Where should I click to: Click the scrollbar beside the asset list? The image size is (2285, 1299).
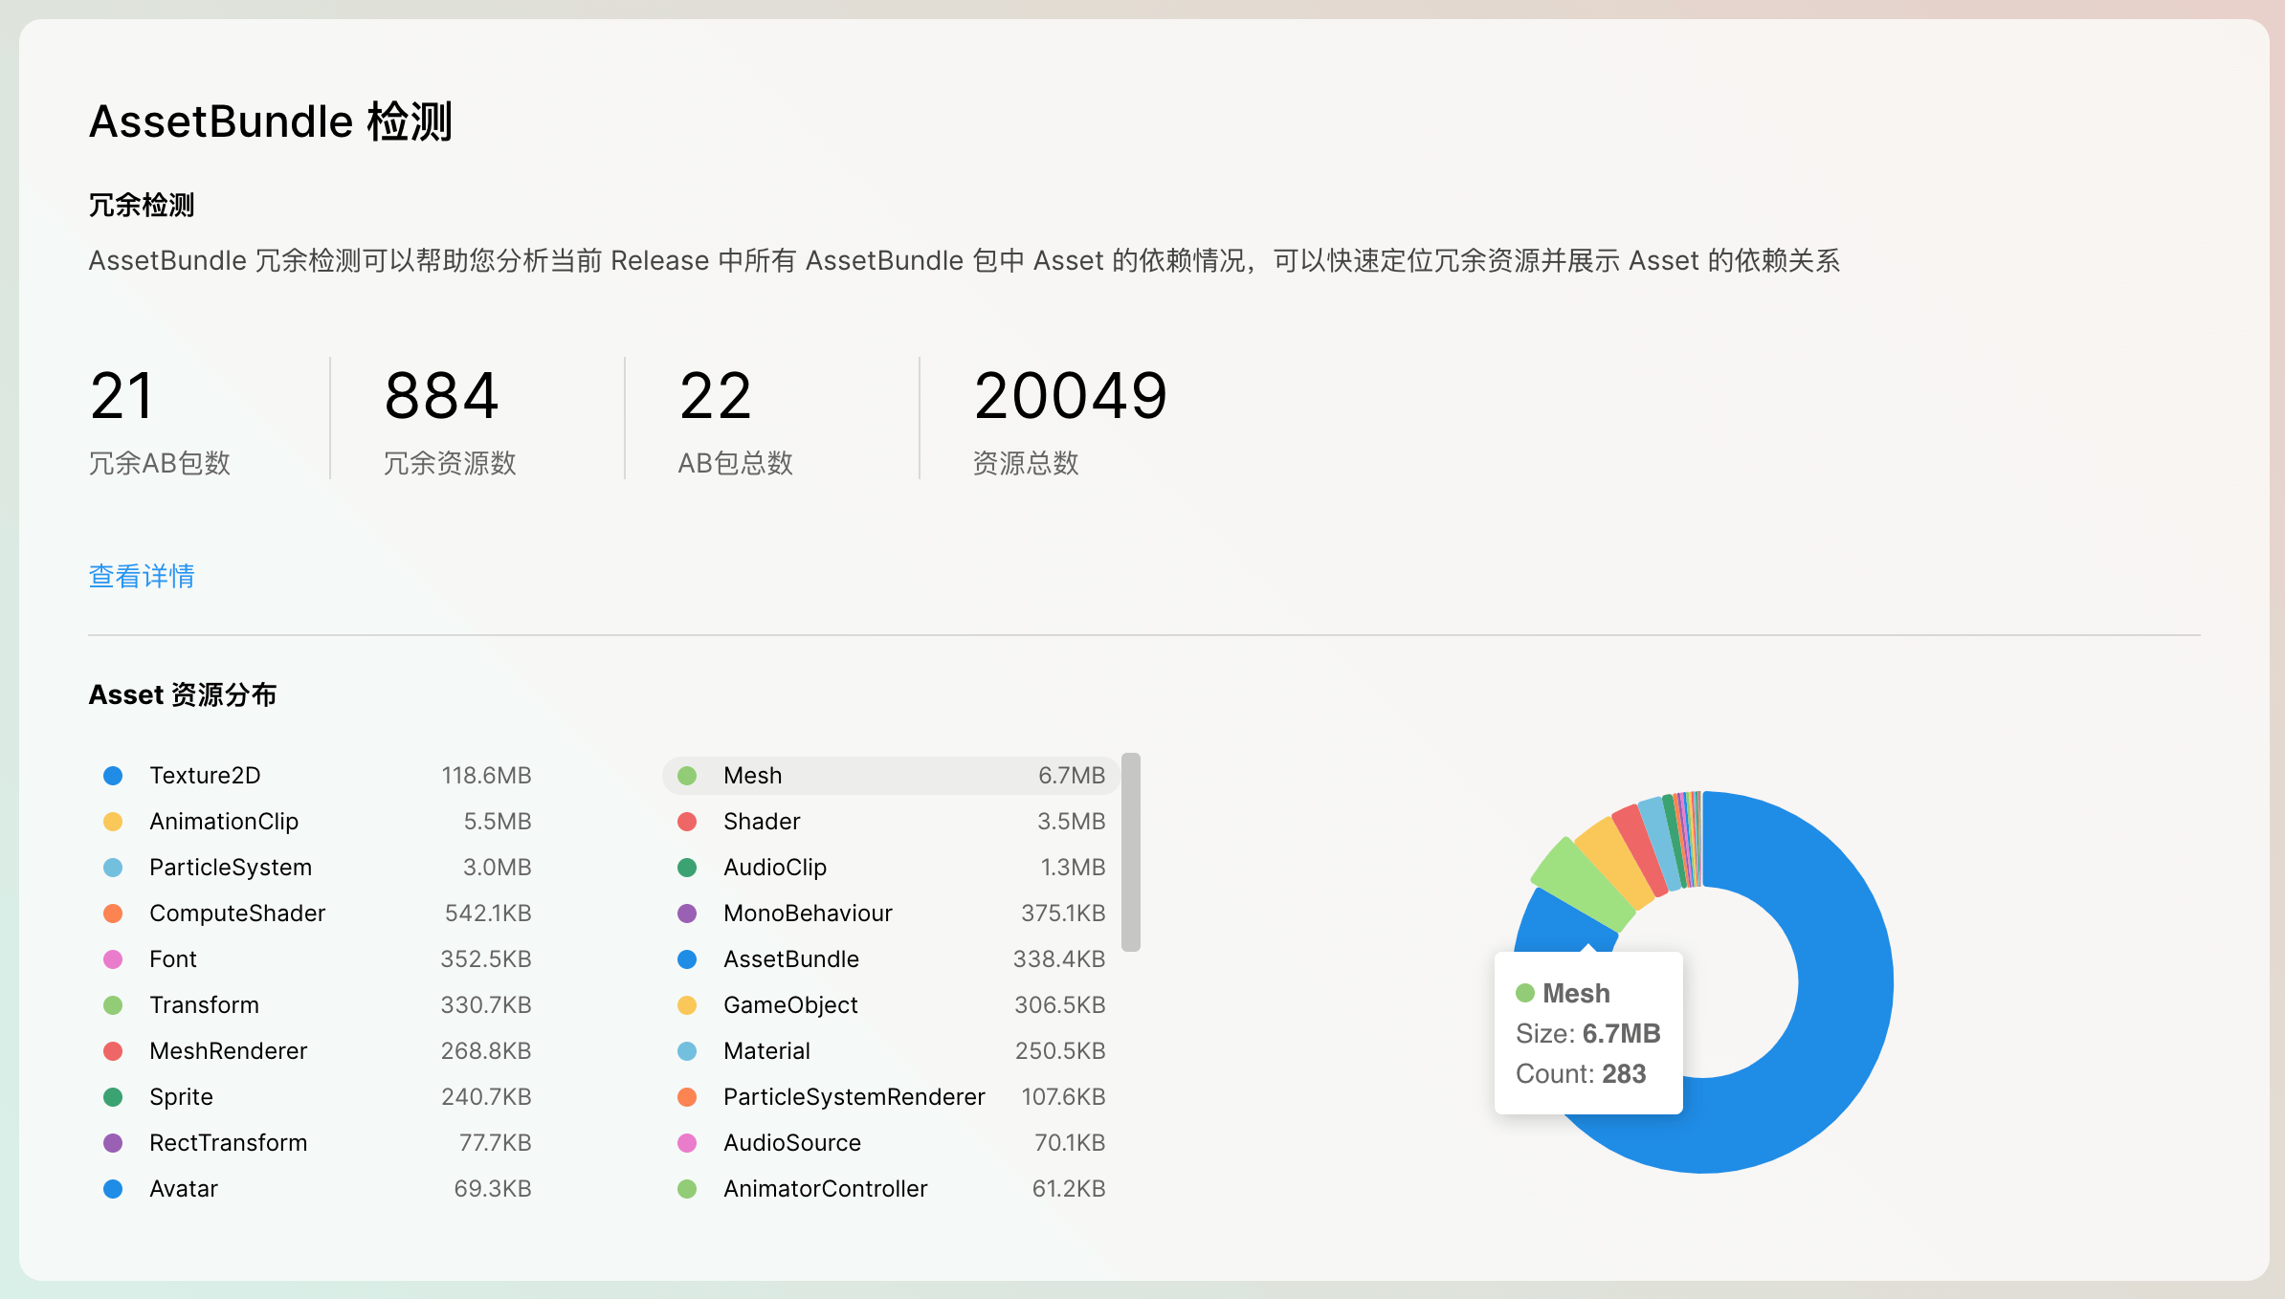pyautogui.click(x=1130, y=851)
